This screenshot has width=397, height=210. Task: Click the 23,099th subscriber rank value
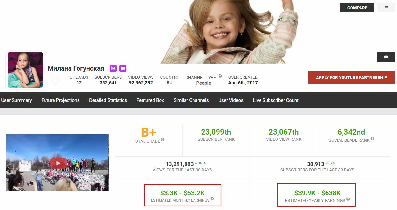click(x=216, y=132)
